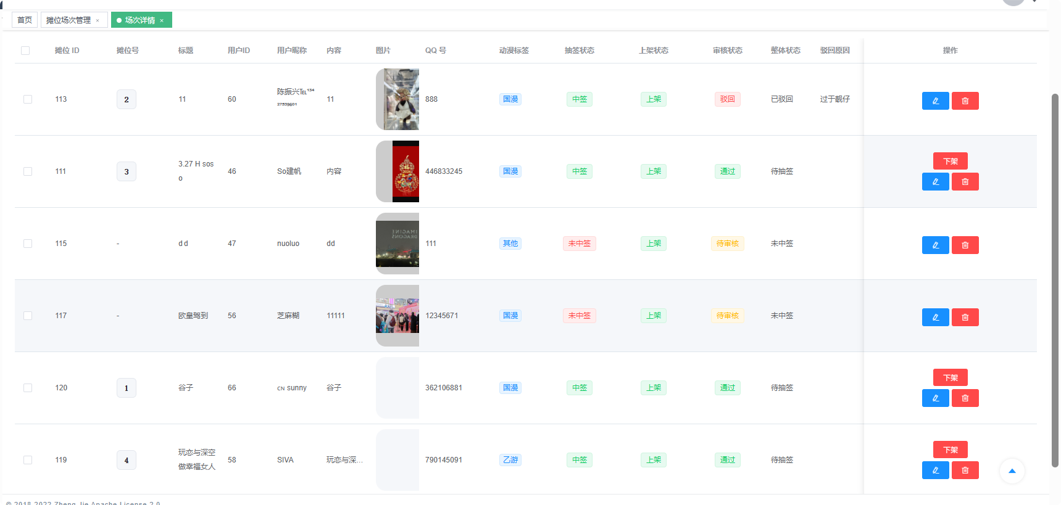Image resolution: width=1061 pixels, height=505 pixels.
Task: Tick the checkbox for row 119
Action: pyautogui.click(x=28, y=460)
